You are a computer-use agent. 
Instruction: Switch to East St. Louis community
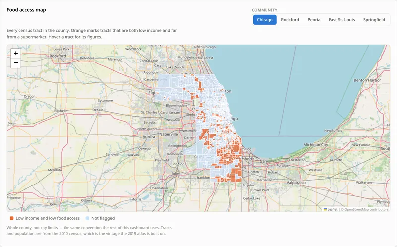click(341, 20)
